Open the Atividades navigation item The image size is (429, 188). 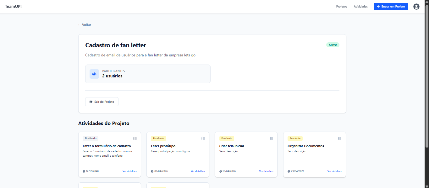[360, 7]
